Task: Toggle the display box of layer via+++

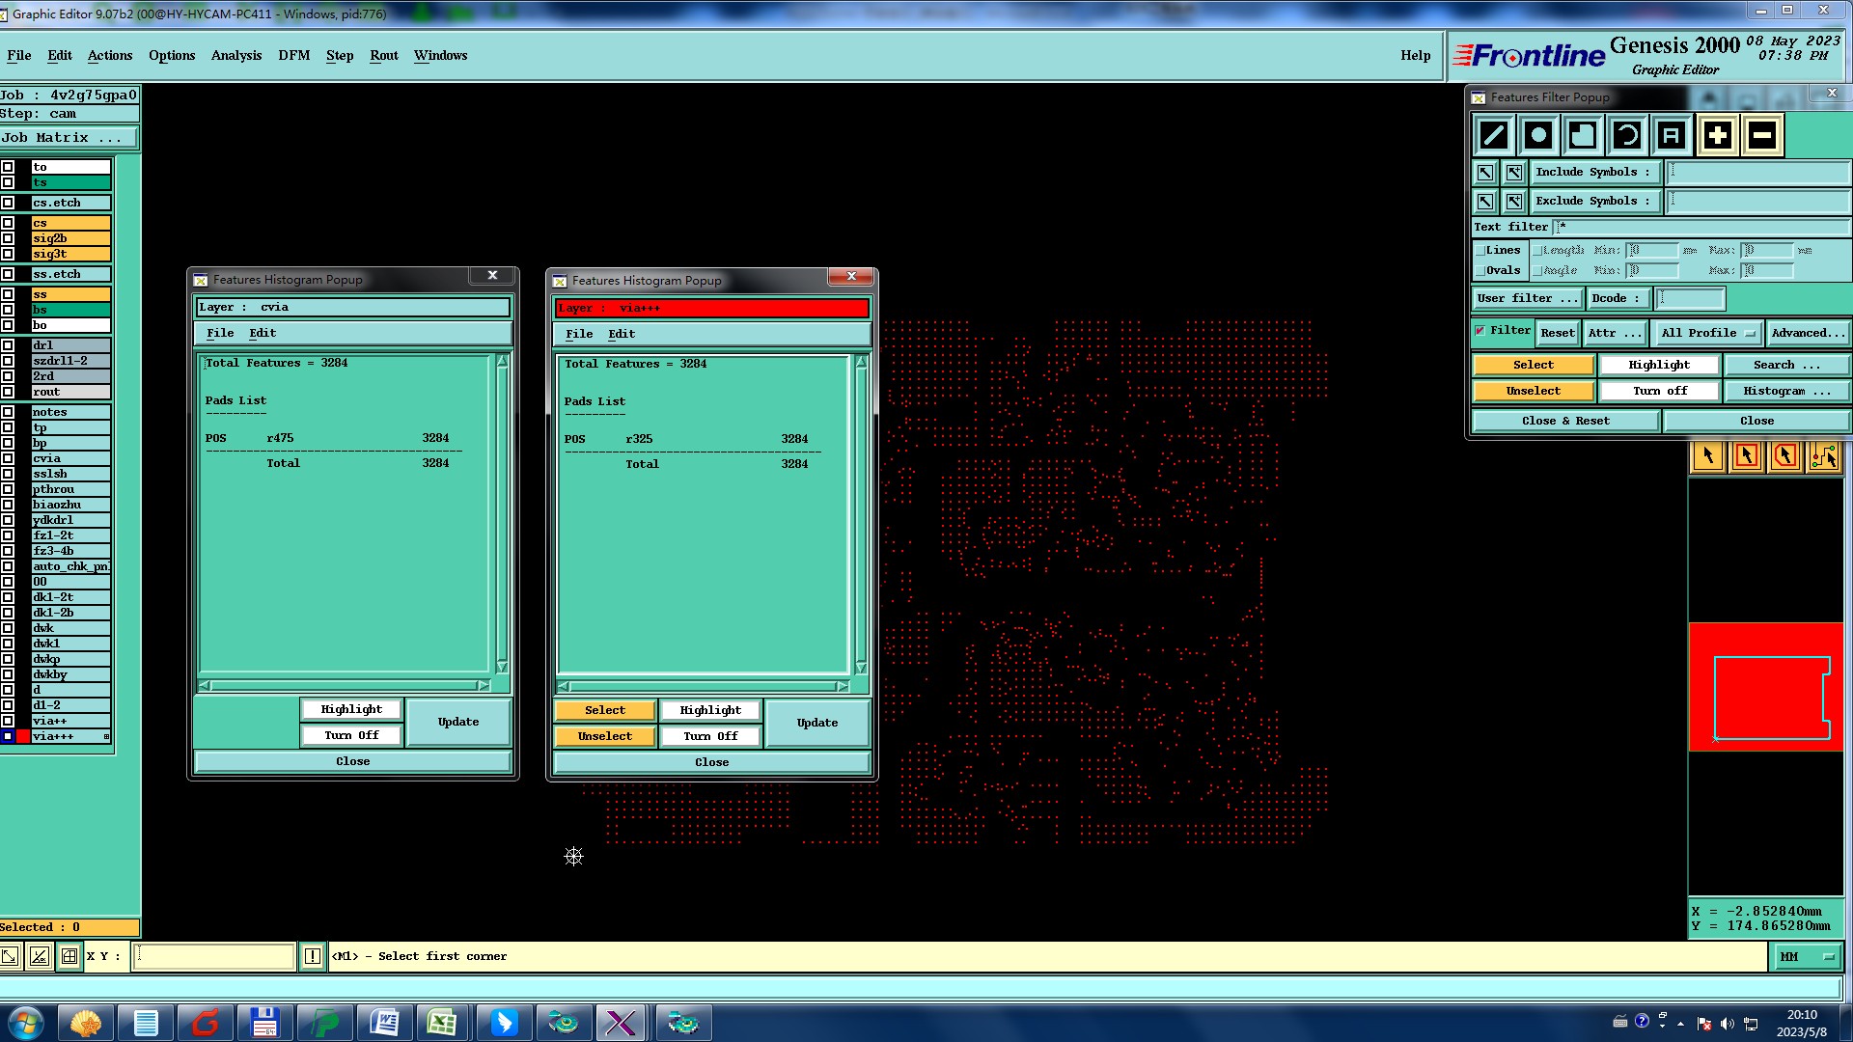Action: pos(8,736)
